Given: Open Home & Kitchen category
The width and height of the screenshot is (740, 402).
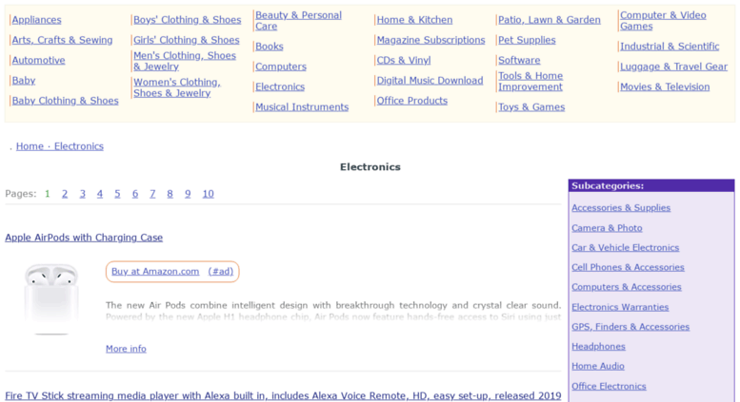Looking at the screenshot, I should (x=414, y=20).
